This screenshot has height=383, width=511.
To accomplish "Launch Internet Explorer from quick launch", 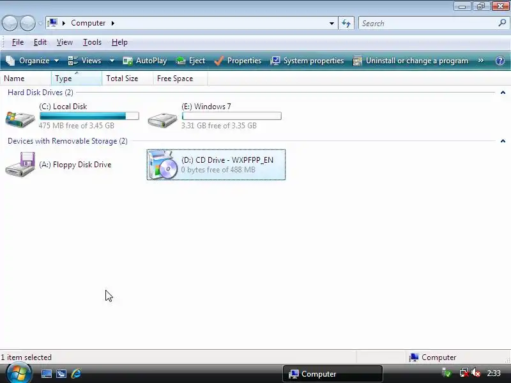I will 76,373.
